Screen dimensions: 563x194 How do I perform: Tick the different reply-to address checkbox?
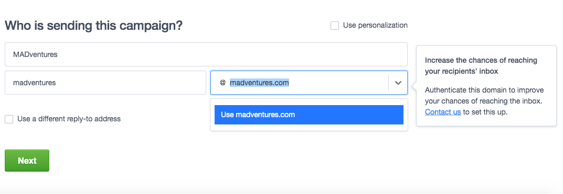click(x=9, y=119)
